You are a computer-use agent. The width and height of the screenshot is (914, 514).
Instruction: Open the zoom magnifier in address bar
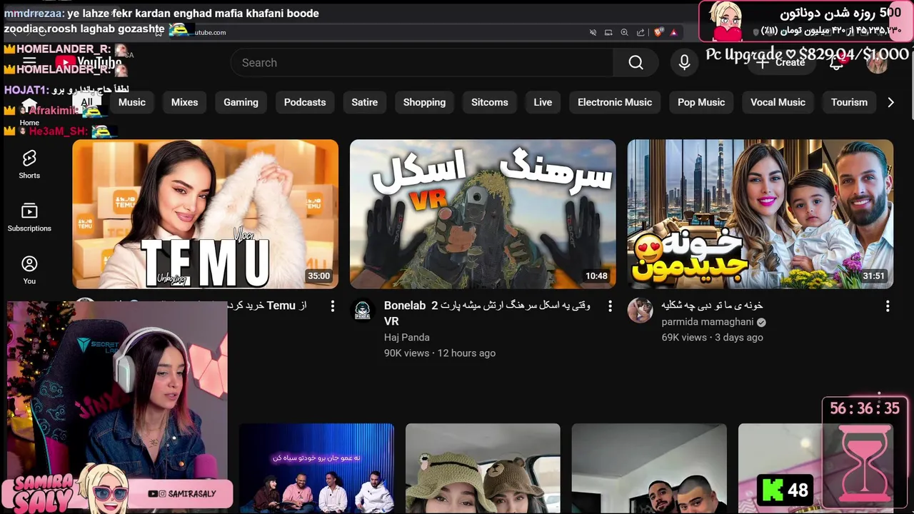tap(625, 32)
